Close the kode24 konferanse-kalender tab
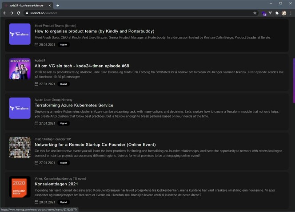The image size is (295, 212). coord(50,5)
